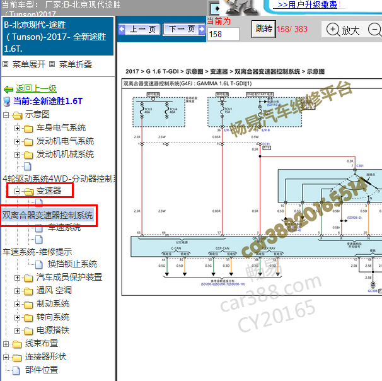Screen dimensions: 382x381
Task: Expand the 通风 空调 folder
Action: pos(17,291)
